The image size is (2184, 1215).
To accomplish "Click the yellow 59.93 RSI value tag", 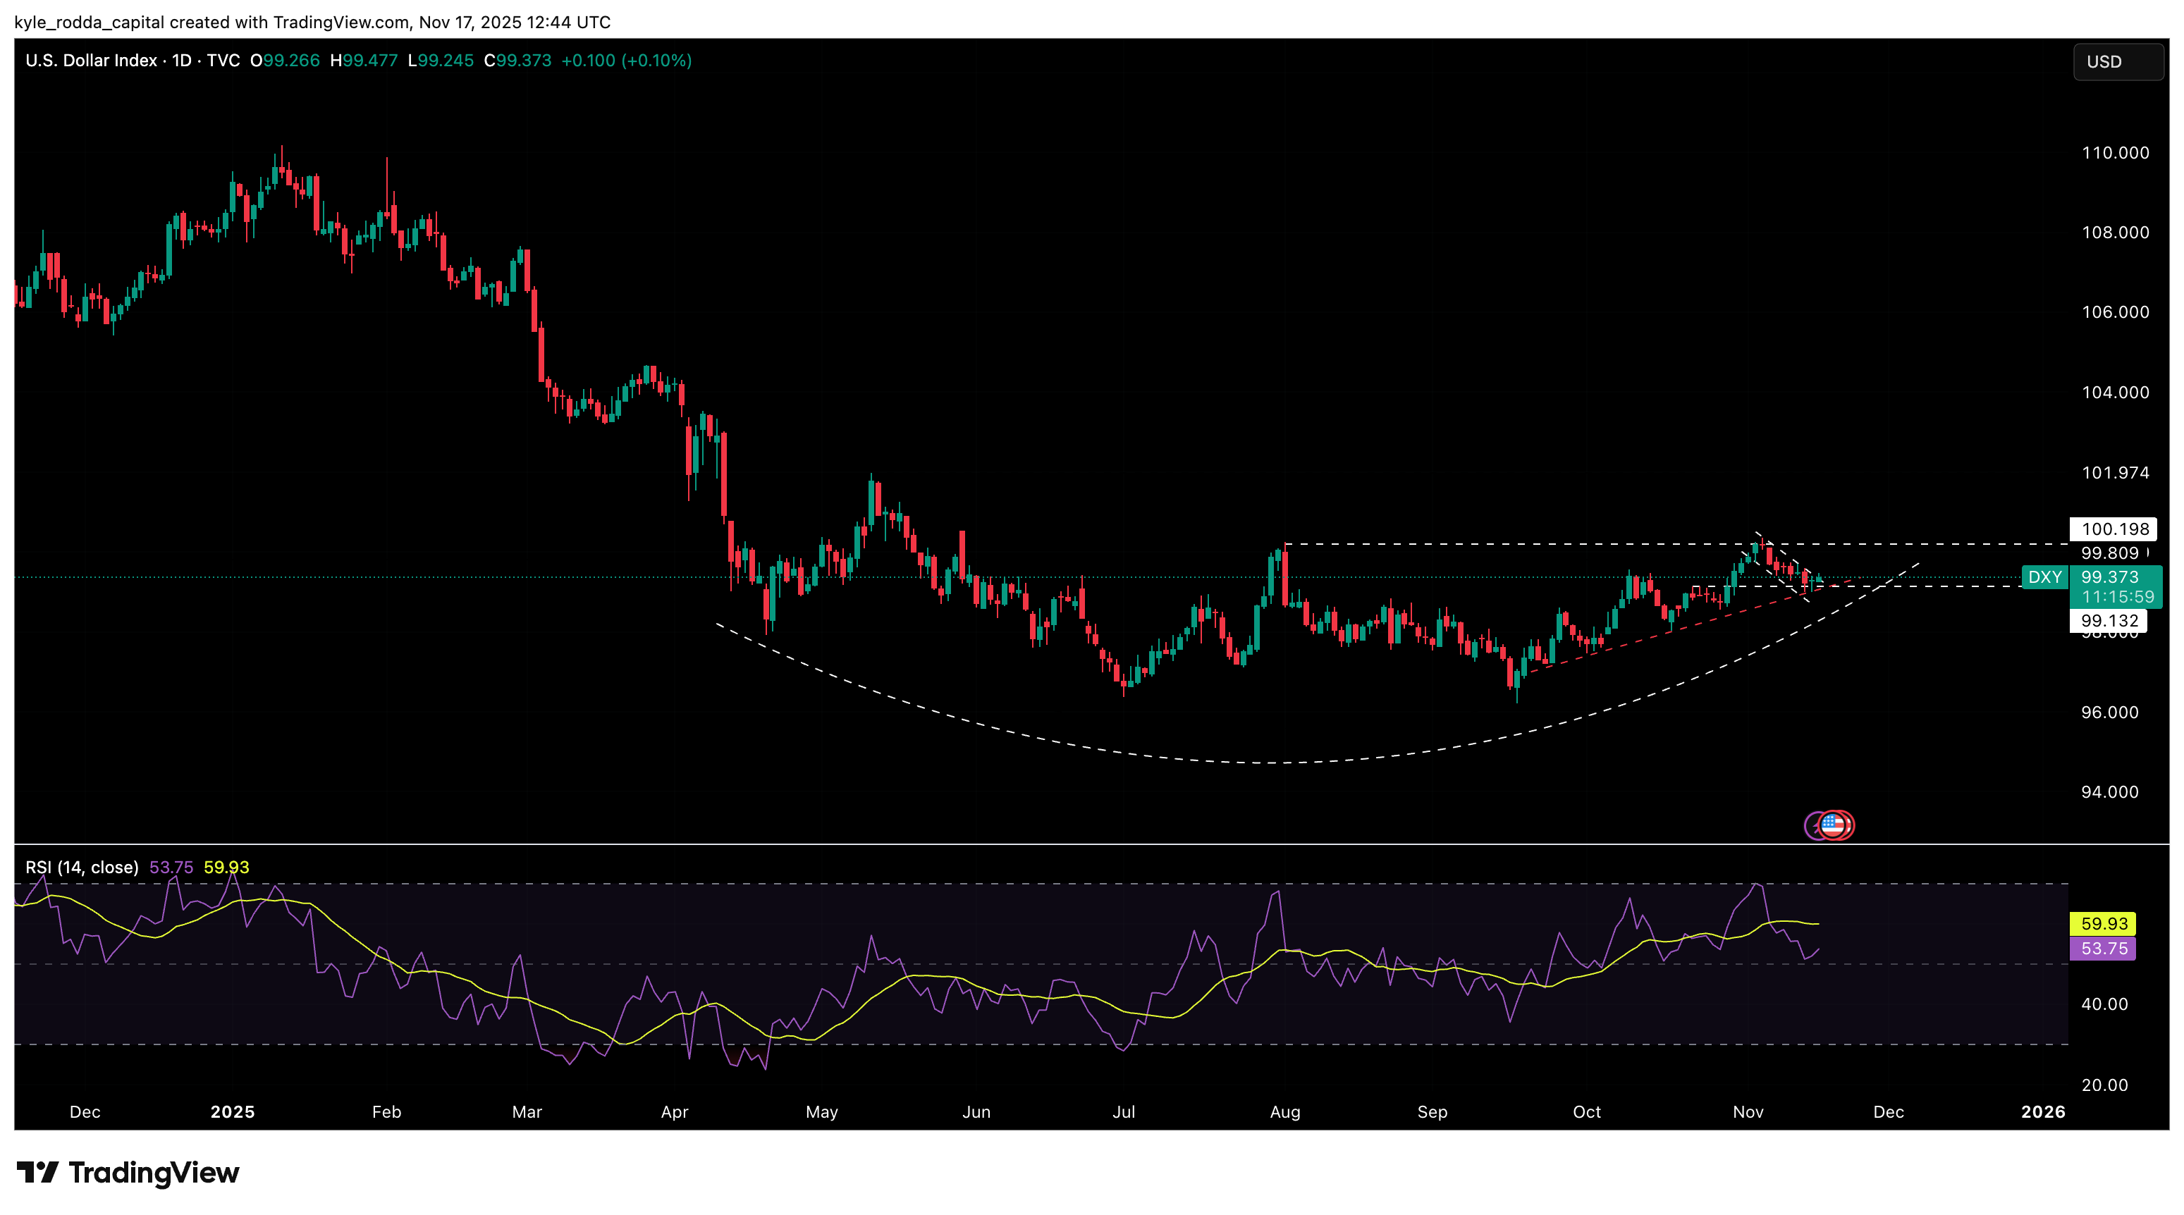I will coord(2104,923).
